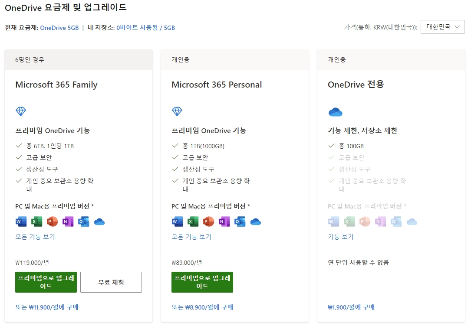Open the 대한민국 currency region dropdown
This screenshot has width=471, height=326.
tap(442, 27)
